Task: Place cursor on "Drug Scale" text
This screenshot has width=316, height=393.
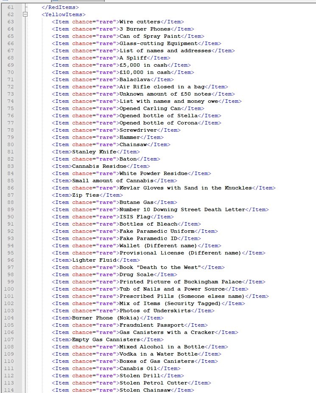Action: point(136,274)
